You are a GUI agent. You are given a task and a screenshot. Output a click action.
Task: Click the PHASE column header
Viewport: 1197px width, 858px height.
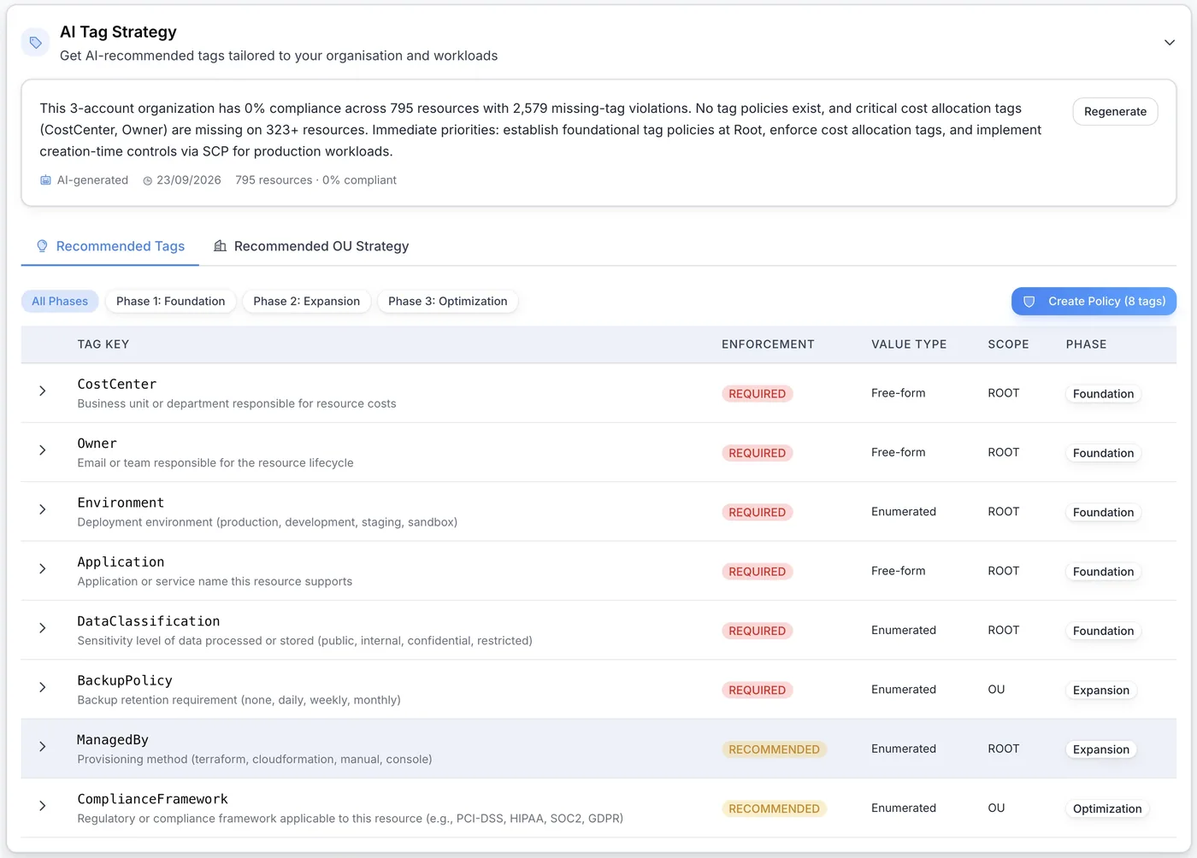[1086, 344]
